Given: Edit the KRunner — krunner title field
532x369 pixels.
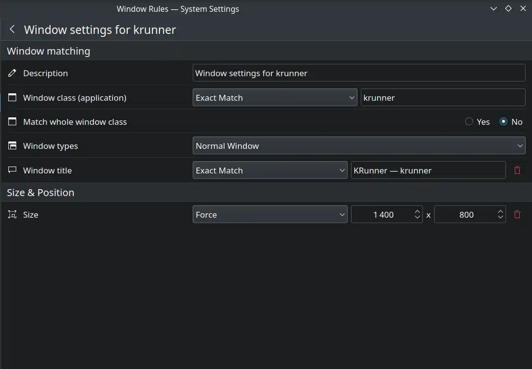Looking at the screenshot, I should (x=428, y=170).
